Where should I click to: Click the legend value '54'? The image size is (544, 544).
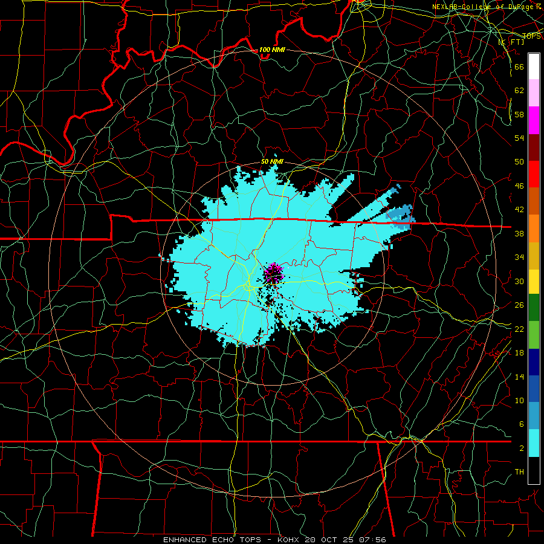pos(519,138)
